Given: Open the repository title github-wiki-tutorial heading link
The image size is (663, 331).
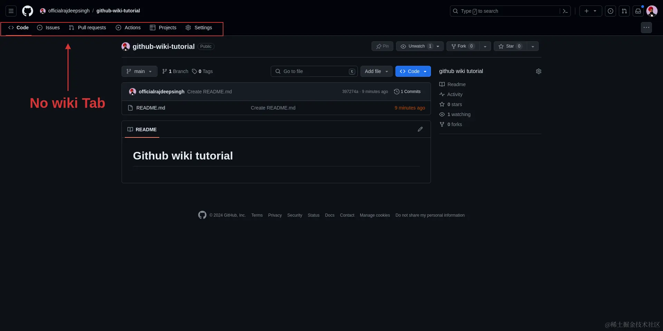Looking at the screenshot, I should coord(164,46).
